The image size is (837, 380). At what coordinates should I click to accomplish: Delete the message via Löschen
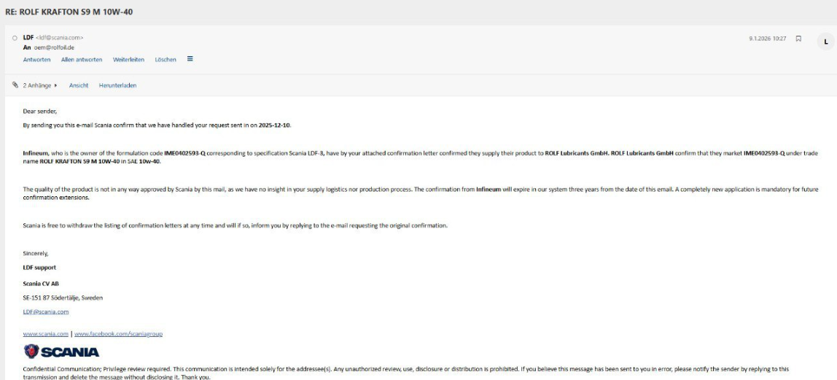tap(166, 60)
